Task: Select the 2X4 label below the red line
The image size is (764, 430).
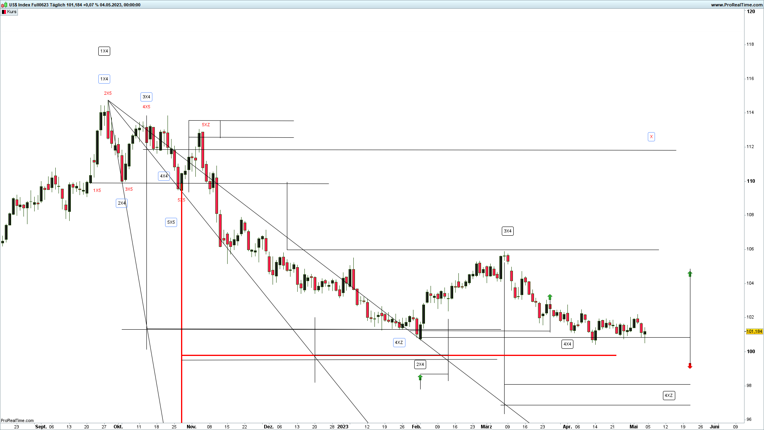Action: tap(420, 364)
